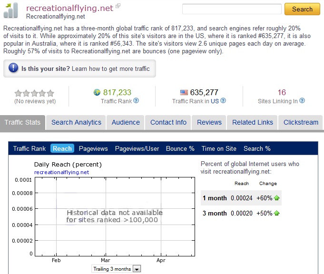Click the Mar axis label
The width and height of the screenshot is (324, 274).
[106, 260]
